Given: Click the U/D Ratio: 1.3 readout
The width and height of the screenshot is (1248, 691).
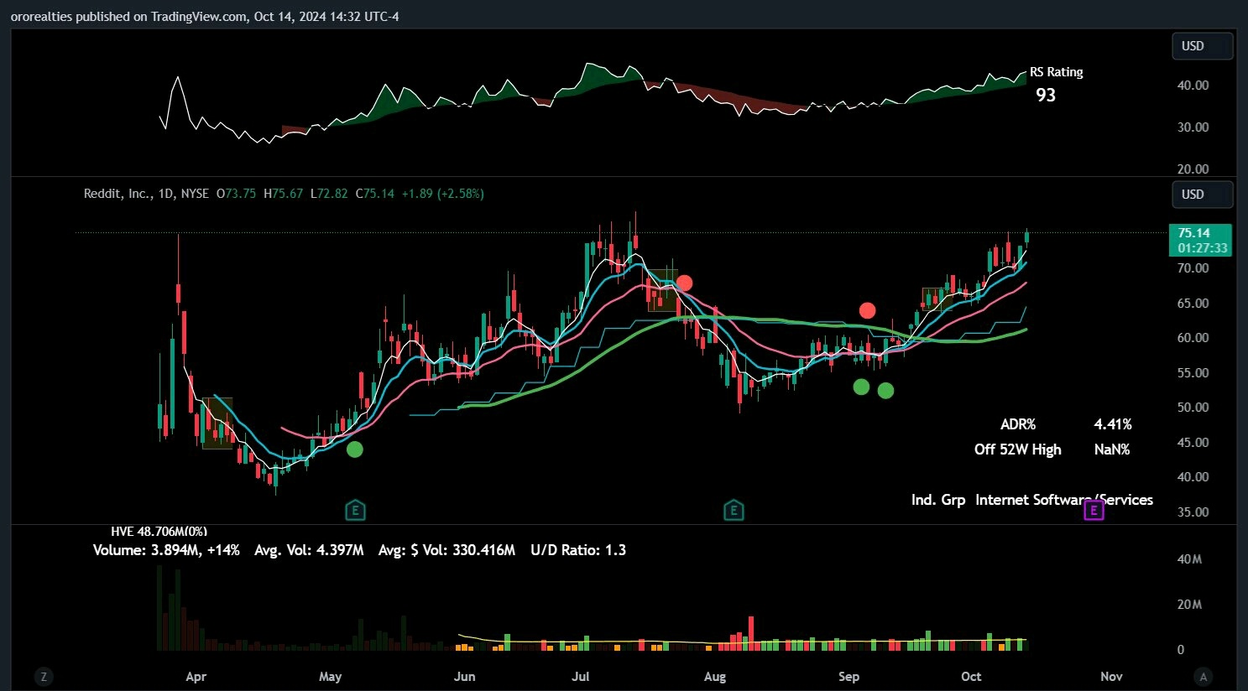Looking at the screenshot, I should click(578, 550).
